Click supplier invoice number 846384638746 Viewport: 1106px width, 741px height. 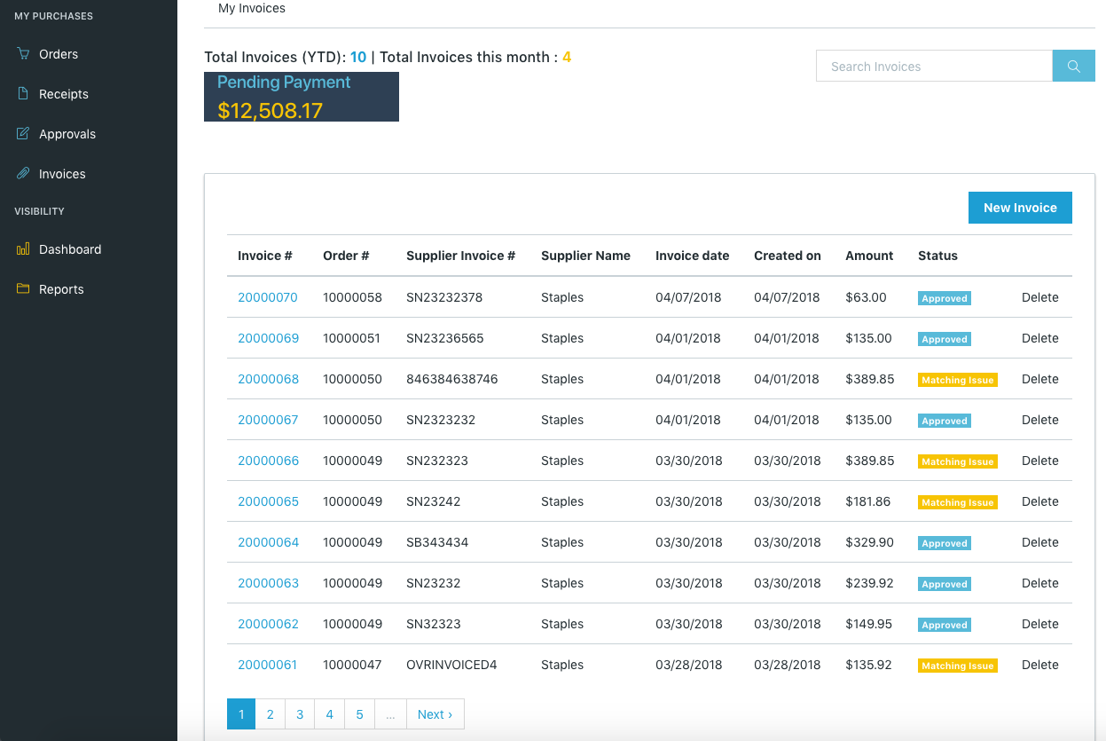click(452, 379)
